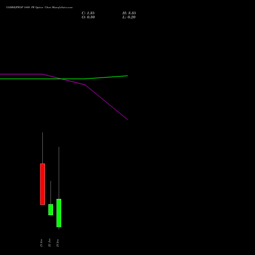255x255 pixels.
Task: Click the "23 Jan" date axis label
Action: click(58, 243)
